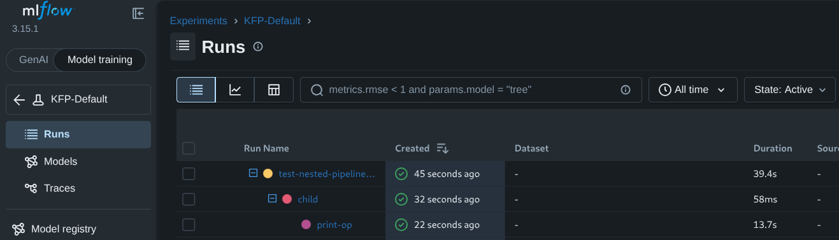Click the 3.15.1 version label
This screenshot has width=839, height=240.
pos(25,29)
